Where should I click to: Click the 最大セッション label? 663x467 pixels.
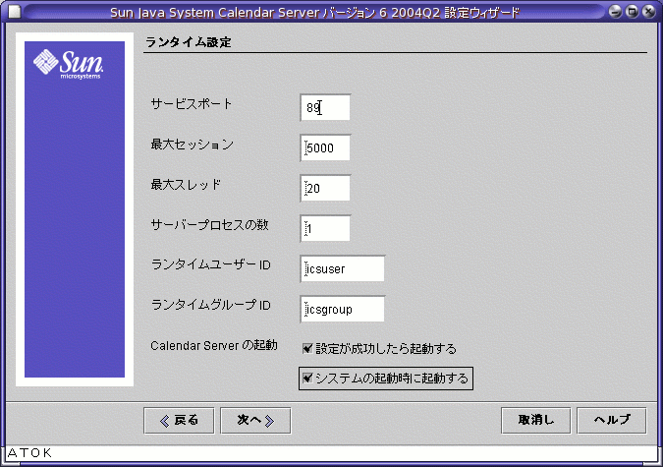(x=193, y=145)
